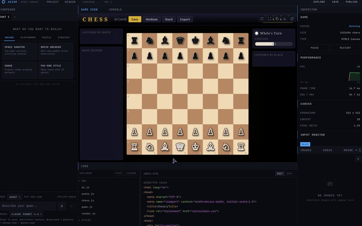Select the white knight on b1
This screenshot has width=362, height=226.
coord(150,147)
